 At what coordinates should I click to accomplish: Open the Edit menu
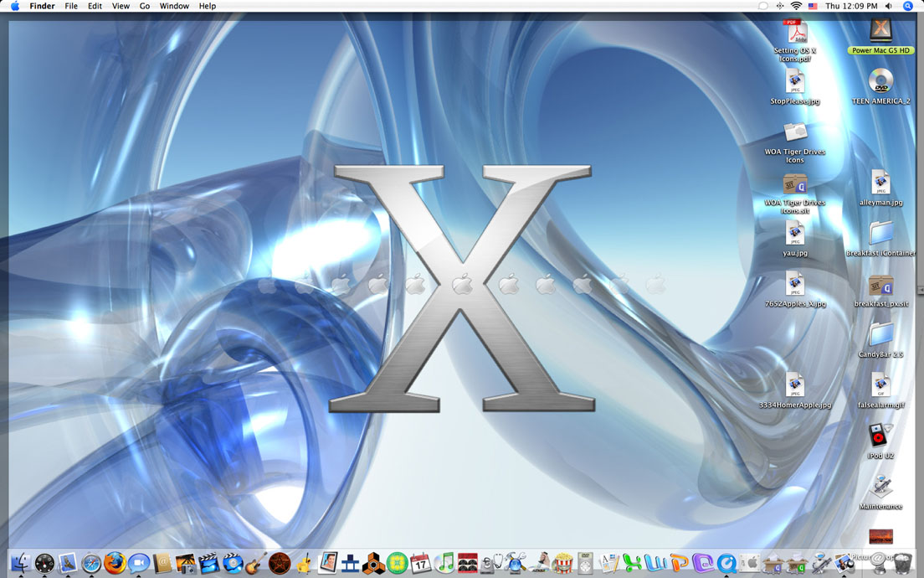[95, 6]
